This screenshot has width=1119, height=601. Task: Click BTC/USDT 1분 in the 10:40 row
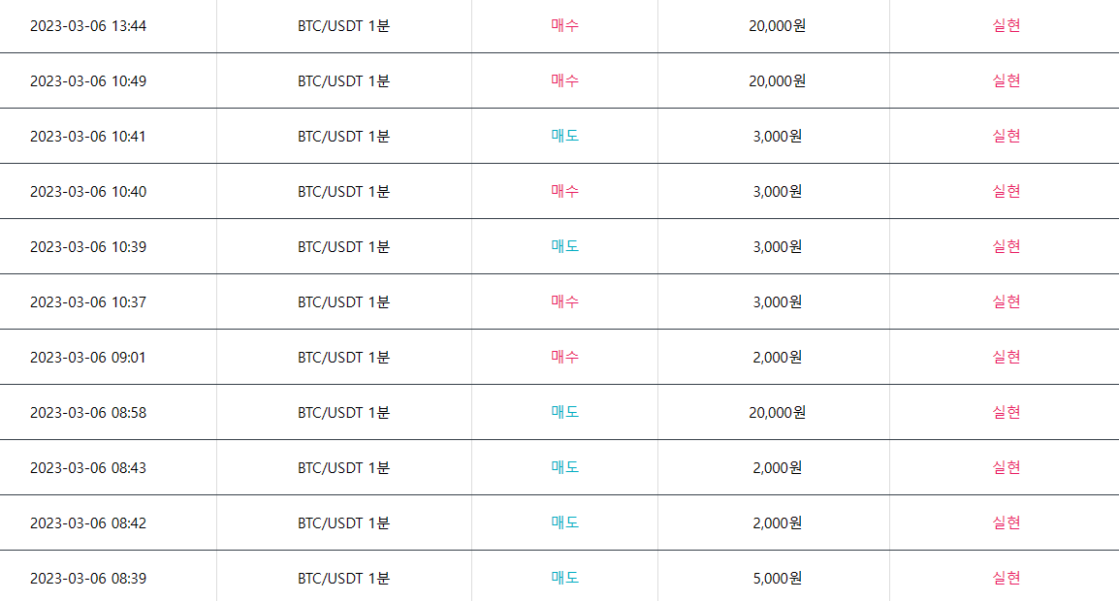343,192
